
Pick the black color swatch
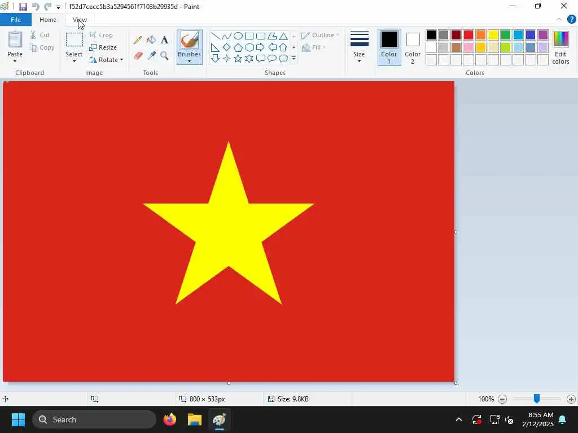(x=431, y=35)
